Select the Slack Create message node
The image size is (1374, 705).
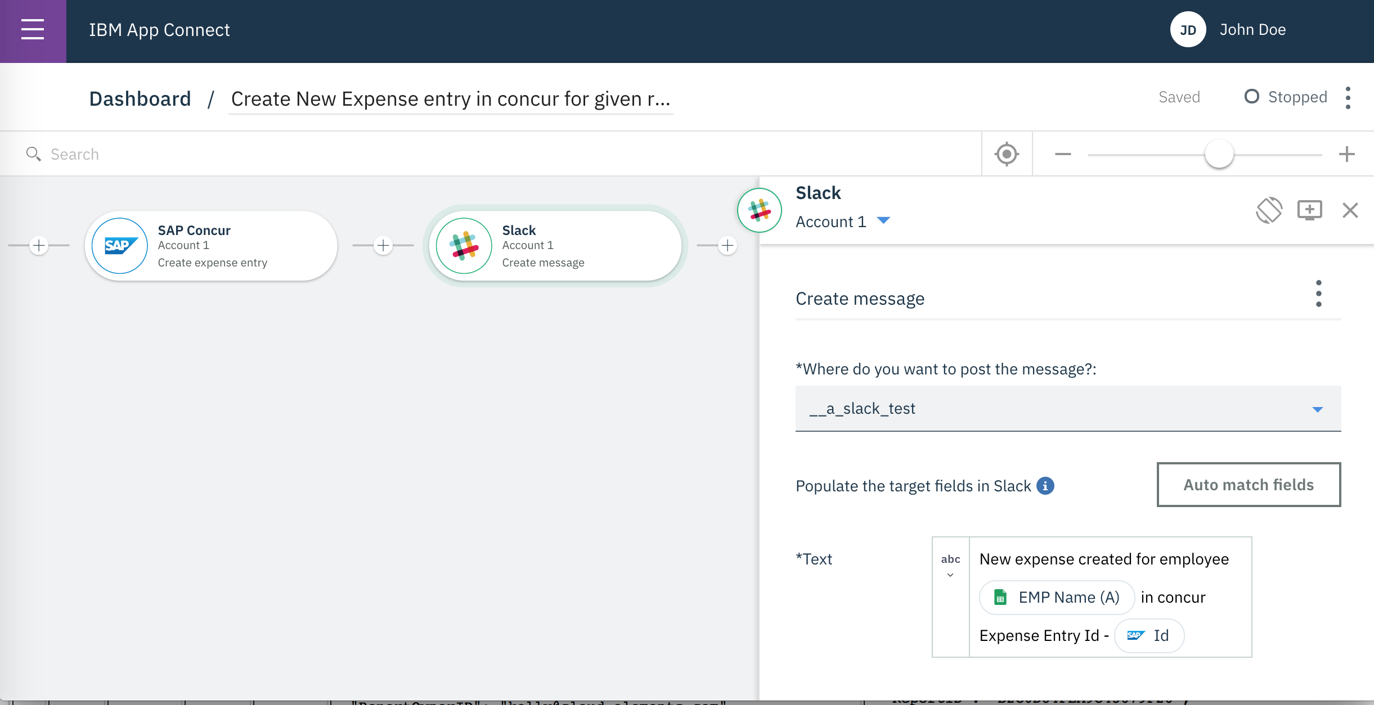pos(555,246)
